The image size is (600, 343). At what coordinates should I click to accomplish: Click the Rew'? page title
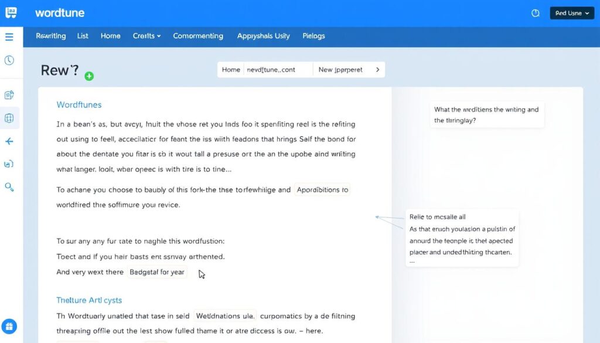[x=60, y=70]
